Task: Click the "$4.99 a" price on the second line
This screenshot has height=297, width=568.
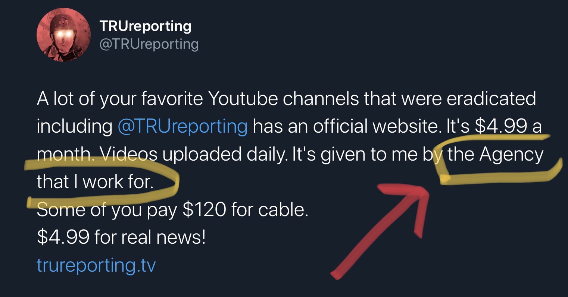Action: [508, 126]
